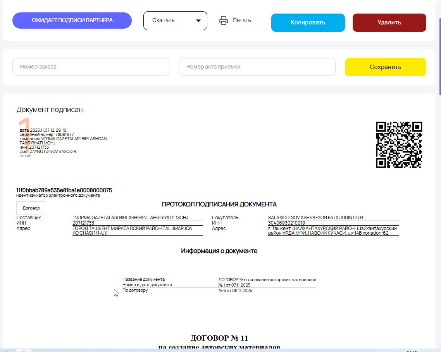This screenshot has height=352, width=441.
Task: Focus the Номер заказа input field
Action: [91, 67]
